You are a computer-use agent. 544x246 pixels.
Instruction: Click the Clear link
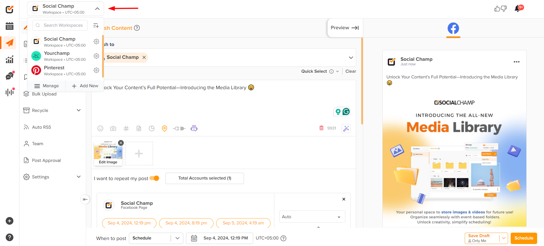point(351,71)
